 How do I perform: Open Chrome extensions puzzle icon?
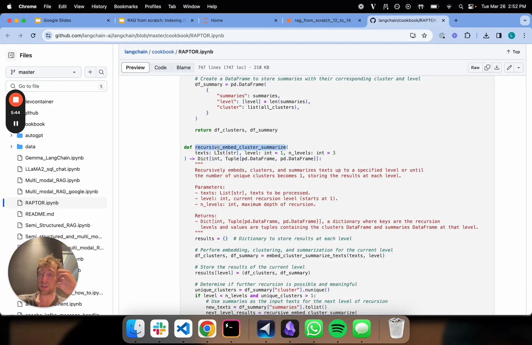(x=467, y=35)
